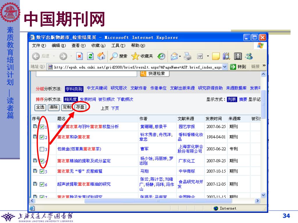Open the Mail button dropdown arrow
Screen dimensions: 298x223
pos(180,56)
